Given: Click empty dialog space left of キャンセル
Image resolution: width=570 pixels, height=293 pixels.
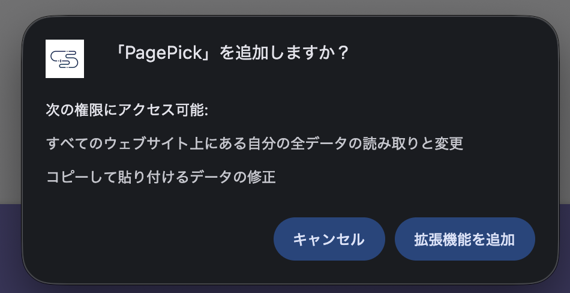Looking at the screenshot, I should (150, 239).
